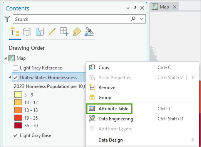This screenshot has height=147, width=201.
Task: Collapse United States Homelessness legend
Action: (x=10, y=78)
